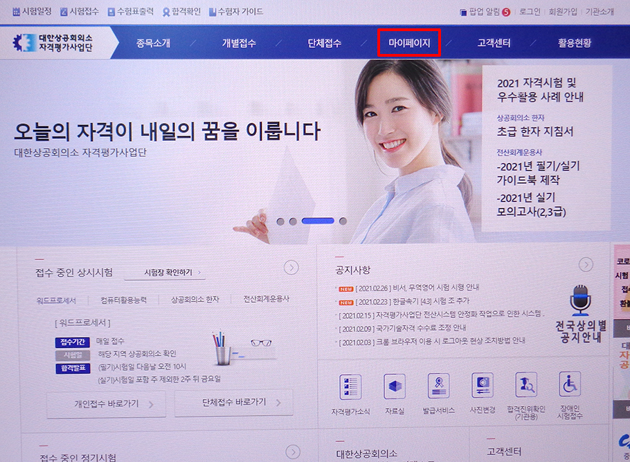Viewport: 630px width, 462px height.
Task: Open notice 국가기술자격 수수료 조정 안내
Action: pos(402,328)
